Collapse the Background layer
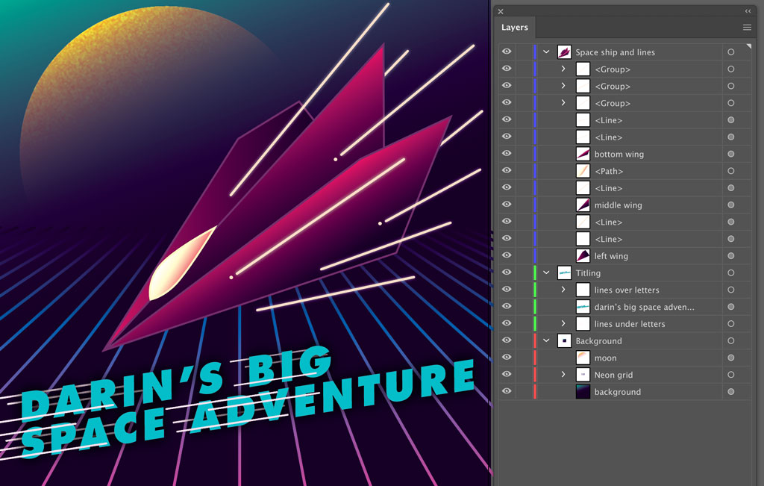 click(x=546, y=340)
